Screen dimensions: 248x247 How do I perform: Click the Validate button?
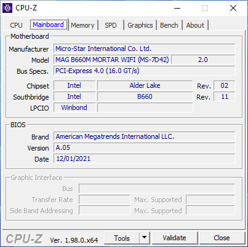click(x=175, y=238)
